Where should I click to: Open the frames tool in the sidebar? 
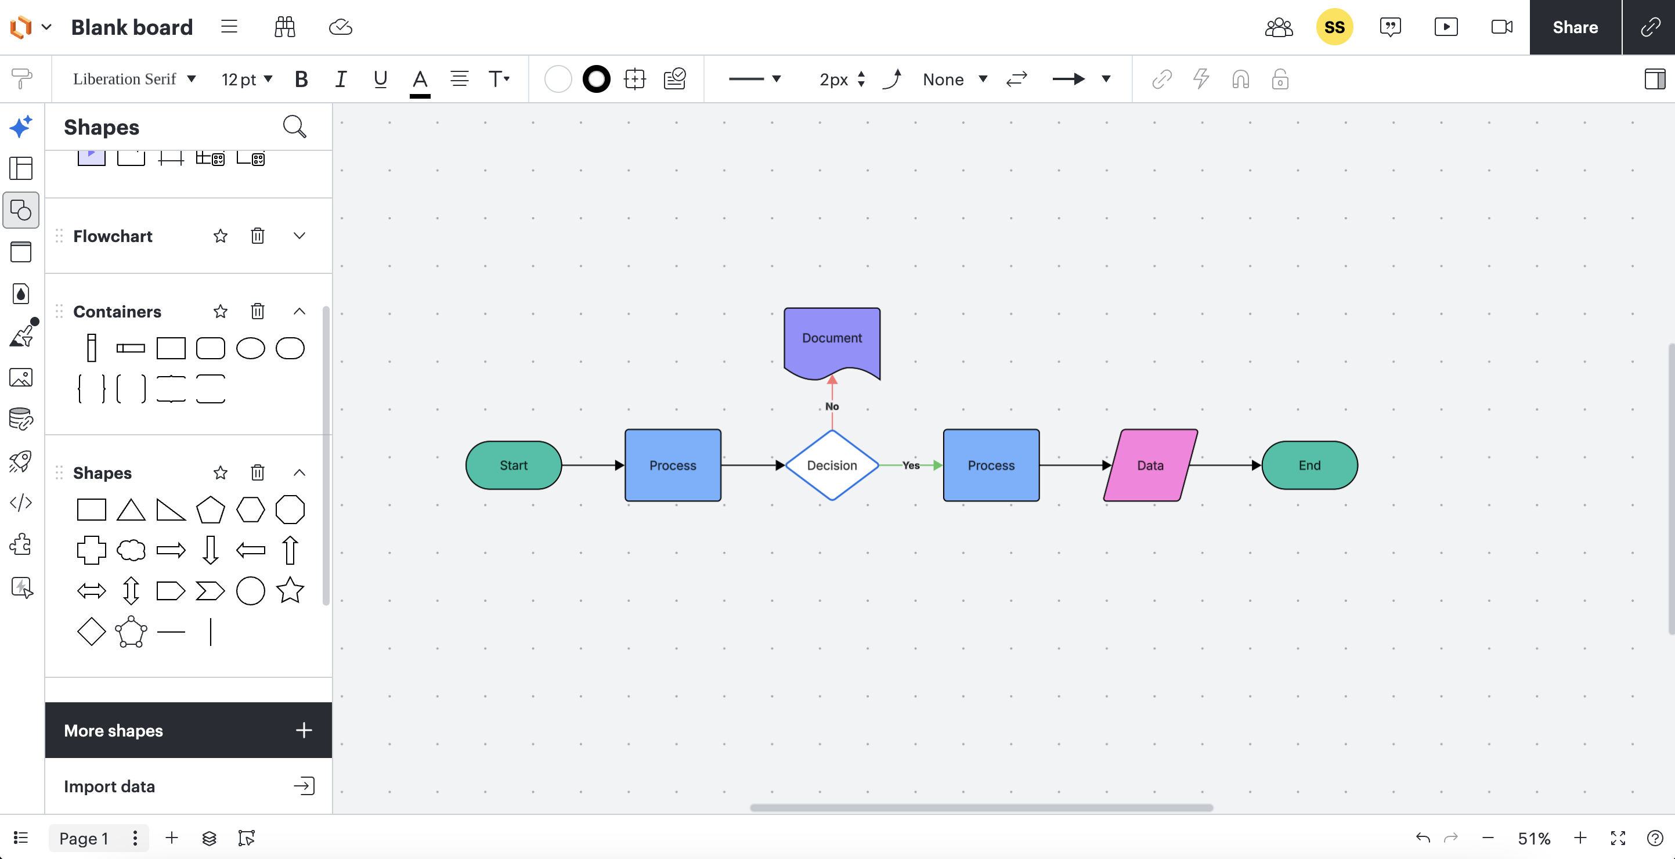21,252
